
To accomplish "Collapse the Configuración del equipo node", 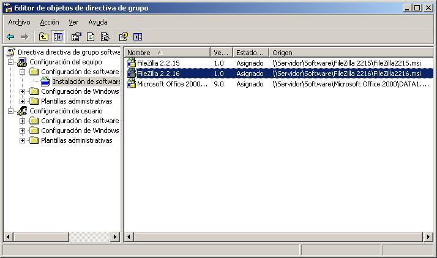I will point(11,63).
